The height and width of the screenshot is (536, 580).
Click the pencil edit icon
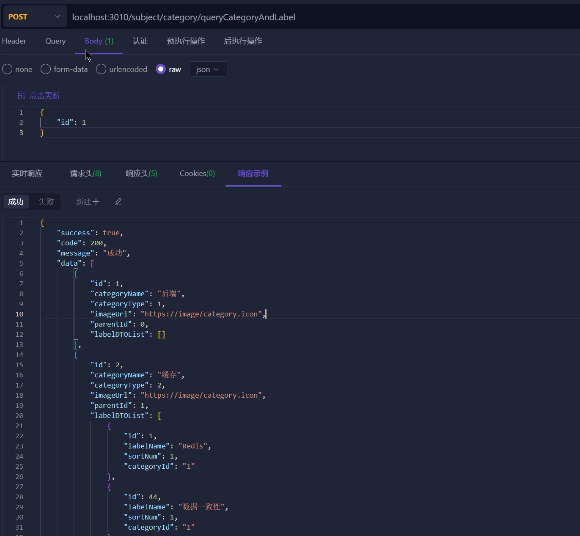[x=118, y=202]
